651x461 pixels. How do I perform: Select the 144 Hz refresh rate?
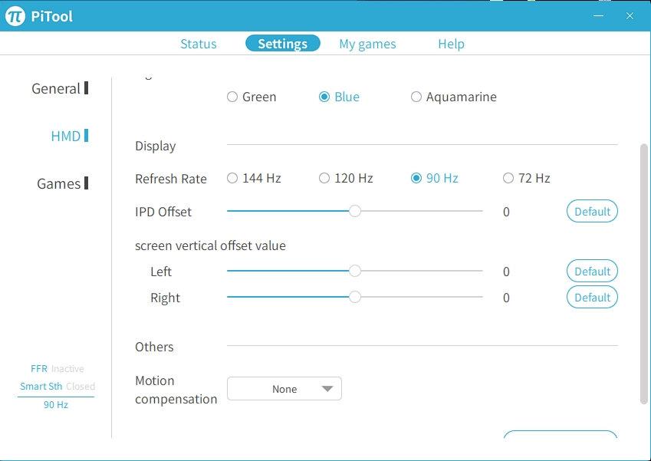(232, 179)
